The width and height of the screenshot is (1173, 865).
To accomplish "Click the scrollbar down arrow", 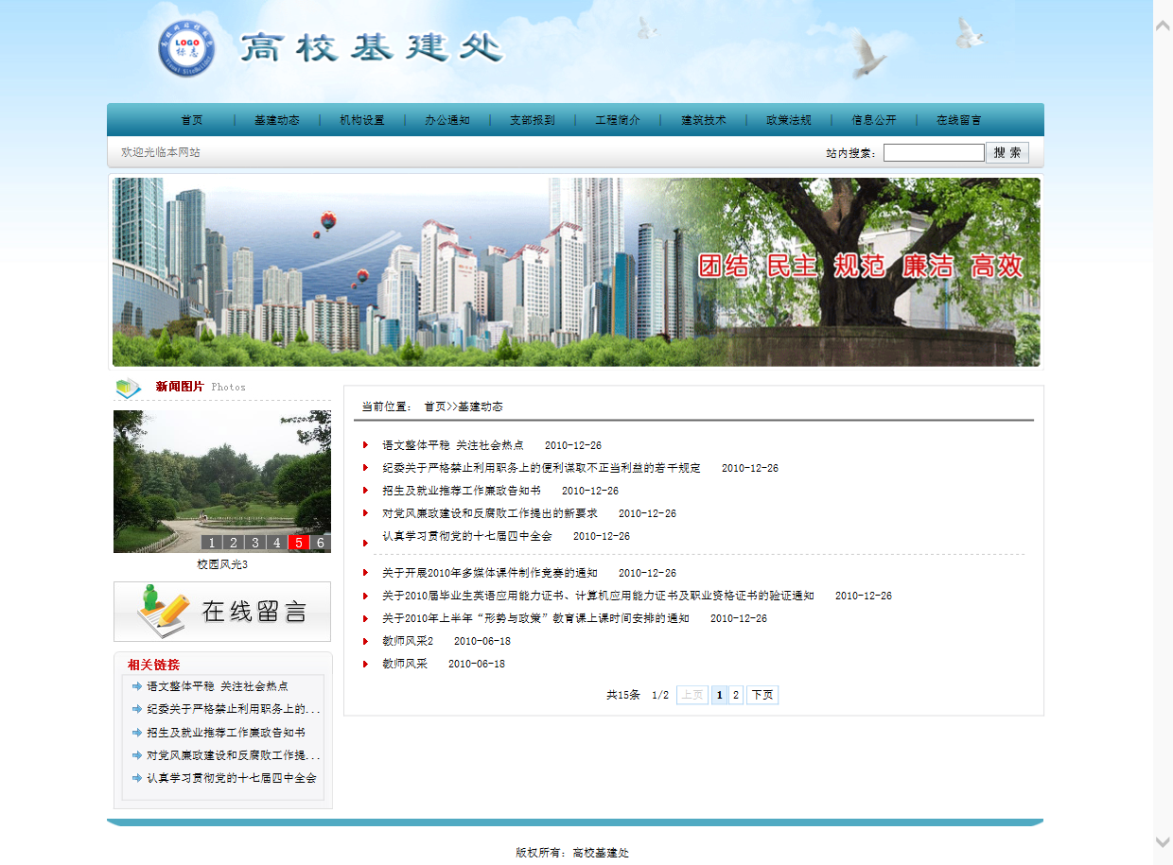I will tap(1163, 841).
